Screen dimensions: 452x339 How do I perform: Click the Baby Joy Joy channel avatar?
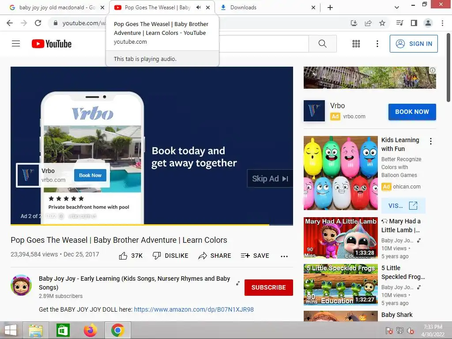[x=21, y=285]
